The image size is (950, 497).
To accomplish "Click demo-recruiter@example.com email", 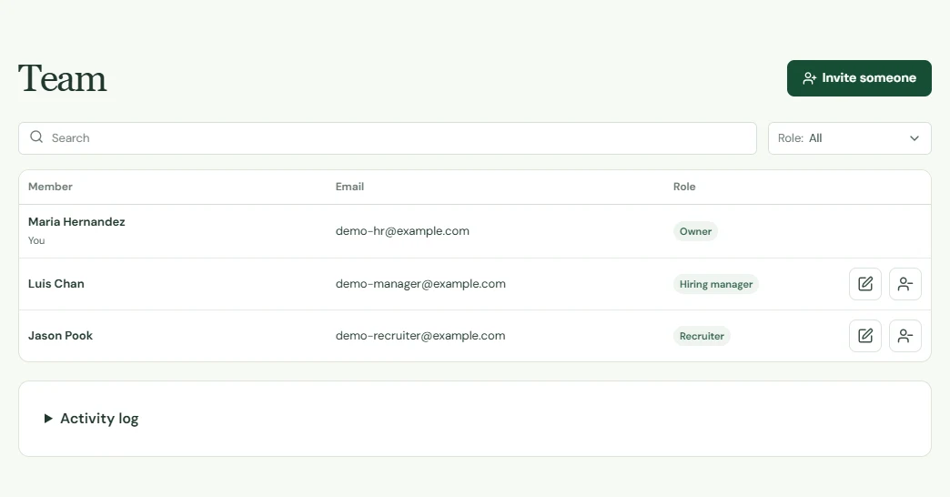I will point(420,336).
